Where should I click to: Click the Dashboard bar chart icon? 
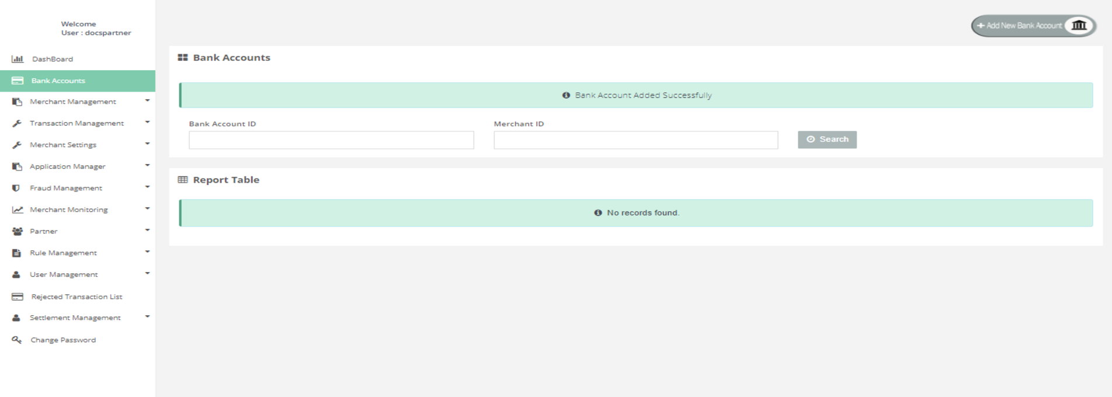click(x=18, y=59)
